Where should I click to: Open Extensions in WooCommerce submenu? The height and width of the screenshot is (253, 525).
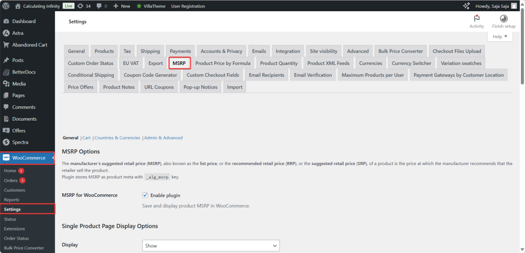[14, 228]
